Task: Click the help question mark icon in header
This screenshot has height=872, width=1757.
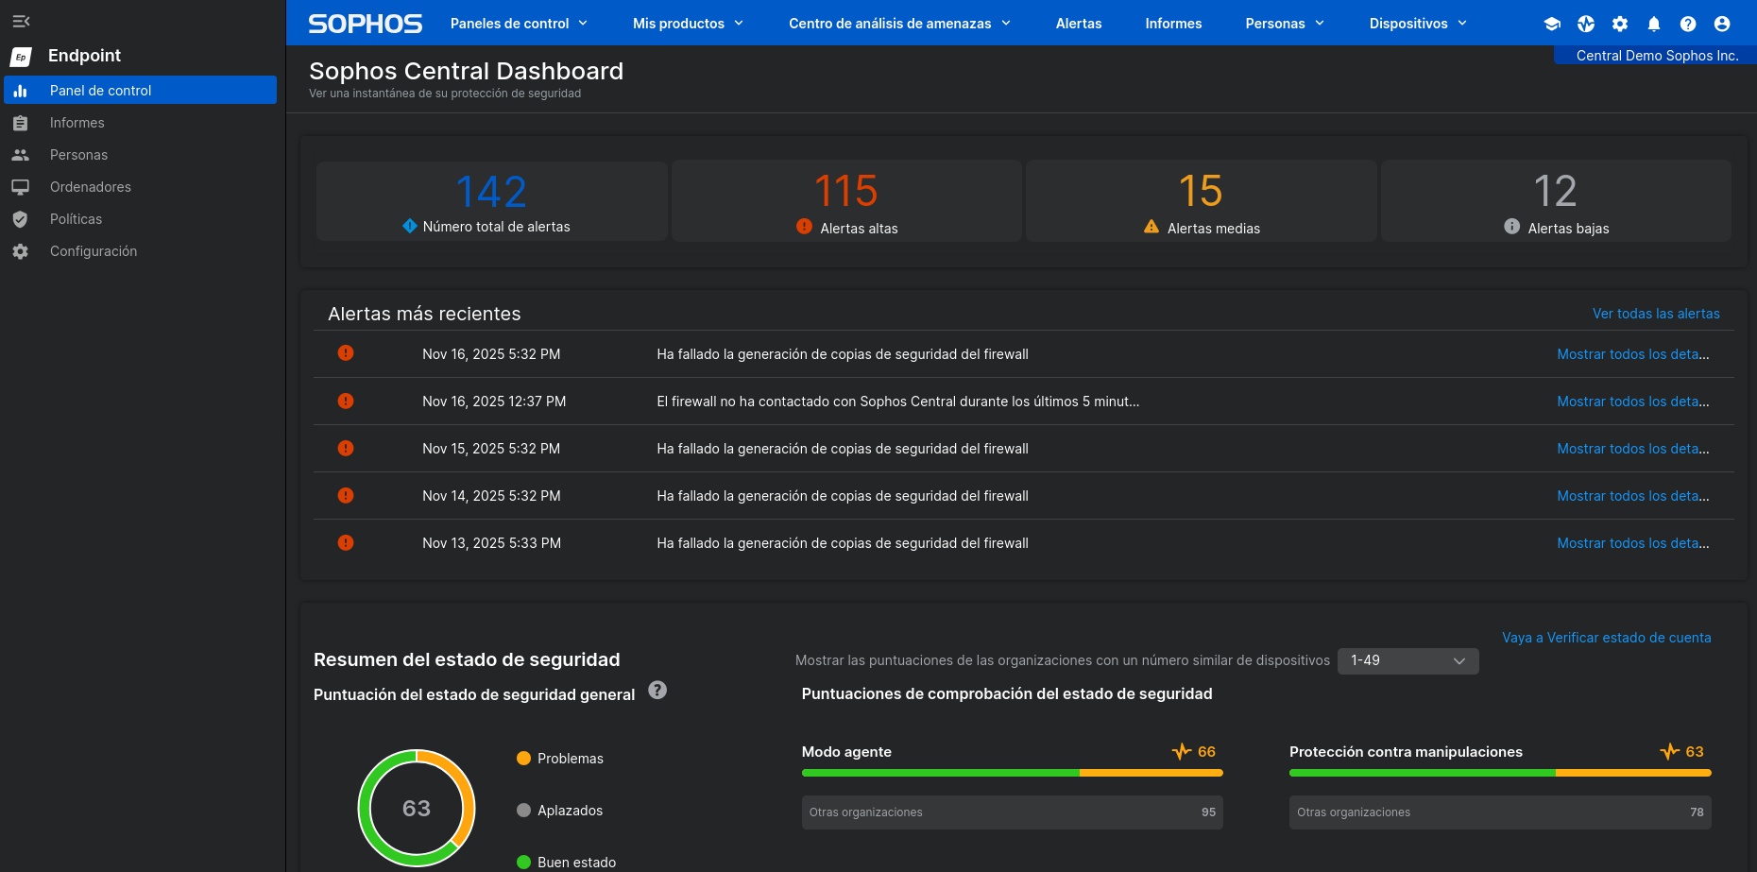Action: click(1688, 24)
